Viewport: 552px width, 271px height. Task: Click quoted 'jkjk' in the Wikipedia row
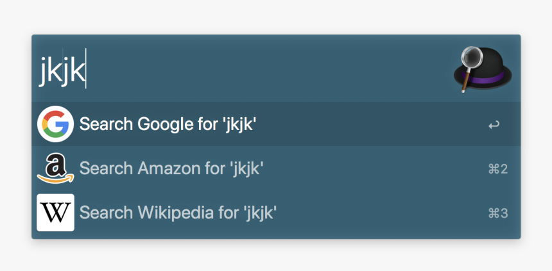pyautogui.click(x=256, y=213)
